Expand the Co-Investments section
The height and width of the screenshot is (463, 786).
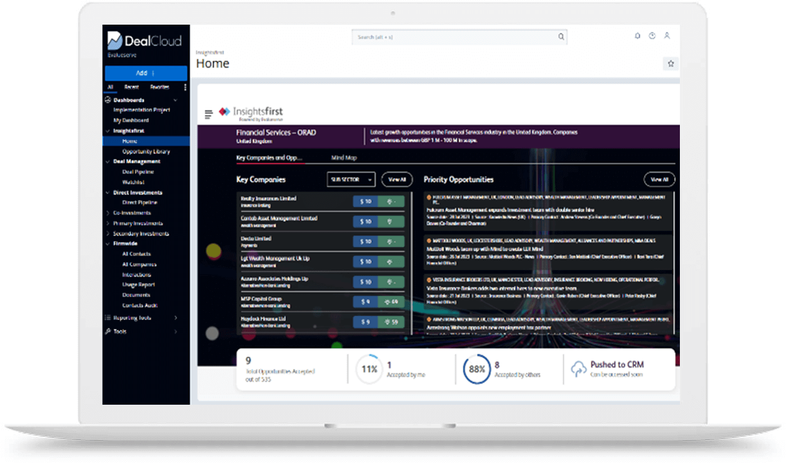pyautogui.click(x=109, y=213)
